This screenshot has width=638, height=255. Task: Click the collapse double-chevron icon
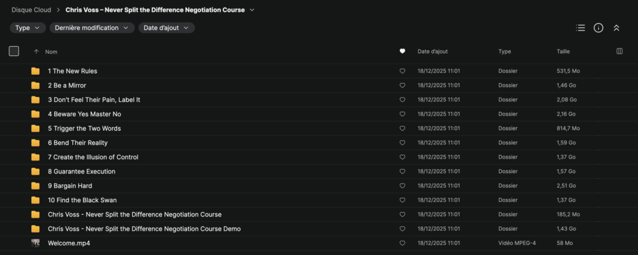pos(616,28)
